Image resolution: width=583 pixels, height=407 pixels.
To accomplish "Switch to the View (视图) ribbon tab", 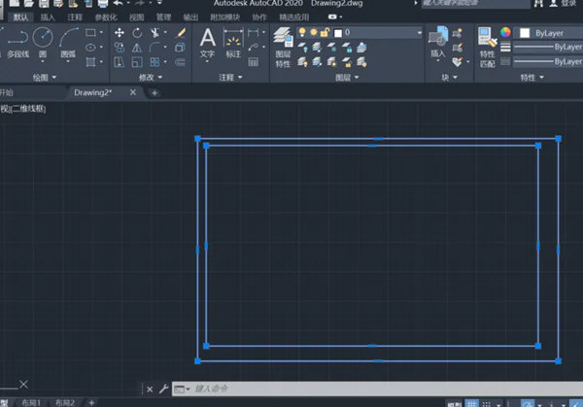I will coord(137,17).
